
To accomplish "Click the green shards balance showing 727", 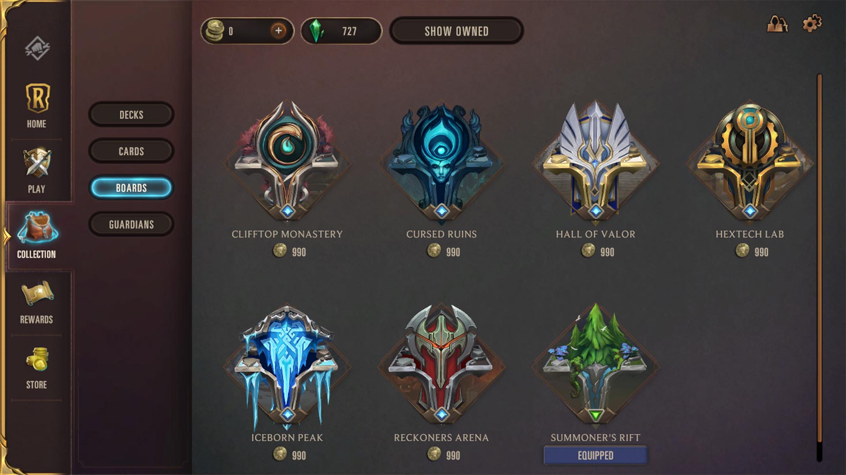I will [x=341, y=31].
